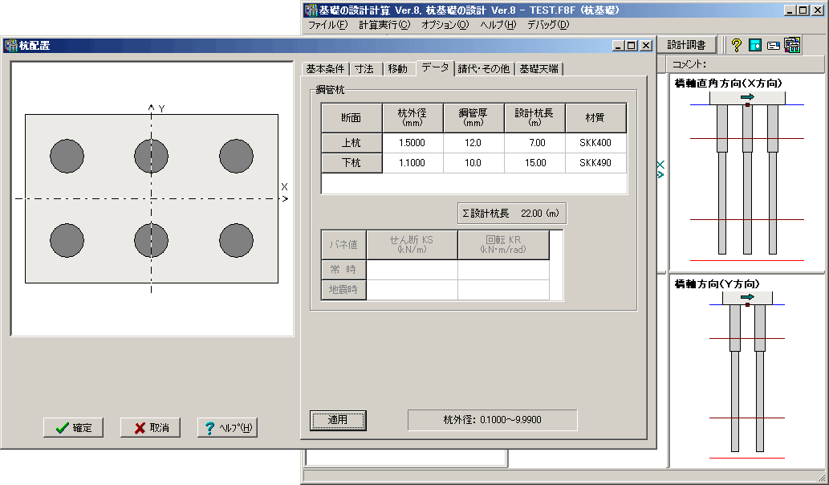This screenshot has height=485, width=829.
Task: Click the card-shaped icon in main toolbar
Action: coord(774,46)
